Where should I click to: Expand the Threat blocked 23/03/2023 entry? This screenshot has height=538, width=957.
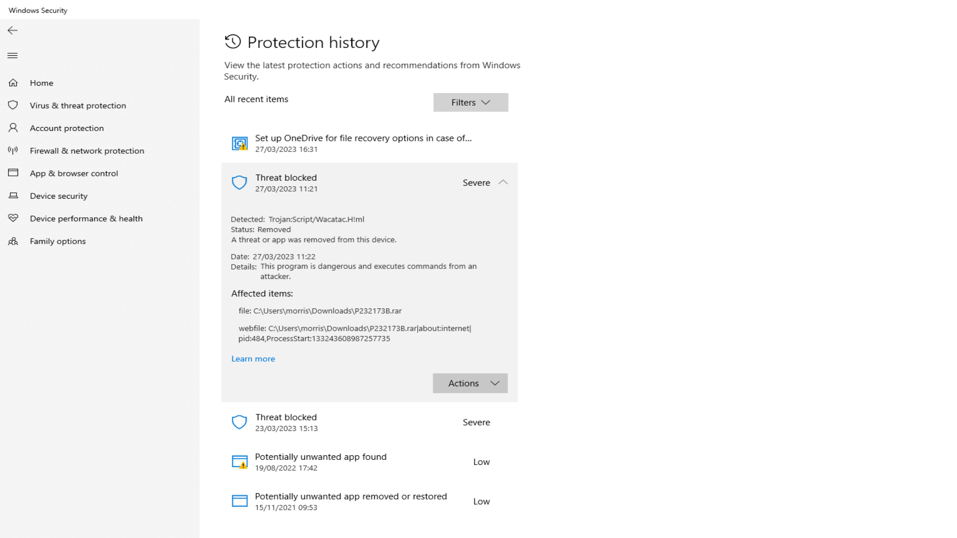click(x=369, y=422)
